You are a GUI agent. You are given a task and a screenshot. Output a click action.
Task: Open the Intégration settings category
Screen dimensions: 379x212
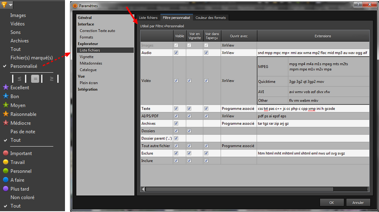[88, 89]
